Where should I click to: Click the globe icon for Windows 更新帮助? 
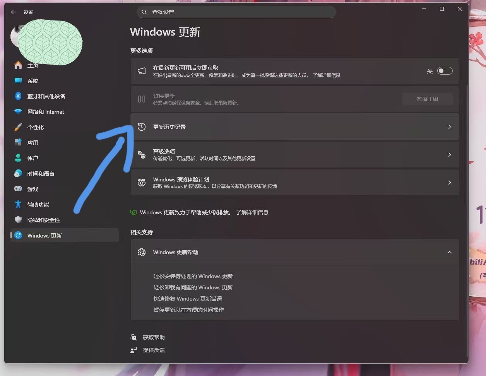[142, 252]
